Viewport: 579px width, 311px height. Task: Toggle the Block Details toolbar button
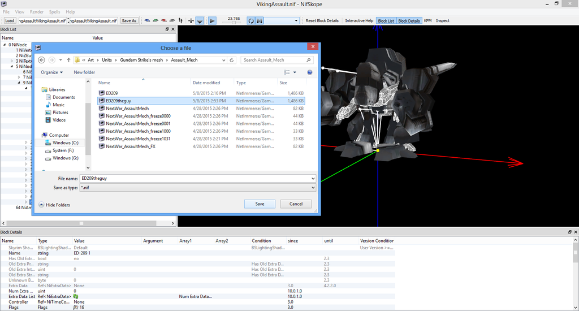(x=409, y=21)
